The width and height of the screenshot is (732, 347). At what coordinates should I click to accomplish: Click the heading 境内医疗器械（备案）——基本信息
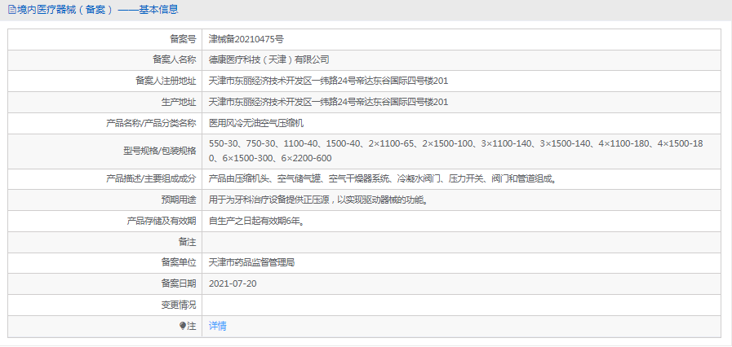coord(98,9)
